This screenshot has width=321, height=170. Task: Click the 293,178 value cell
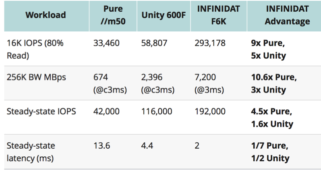coord(210,43)
